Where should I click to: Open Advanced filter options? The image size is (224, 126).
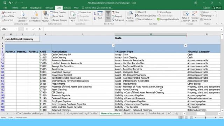(118, 20)
